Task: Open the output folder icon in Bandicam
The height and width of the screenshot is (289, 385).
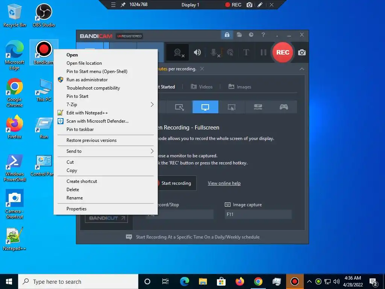Action: coord(239,35)
